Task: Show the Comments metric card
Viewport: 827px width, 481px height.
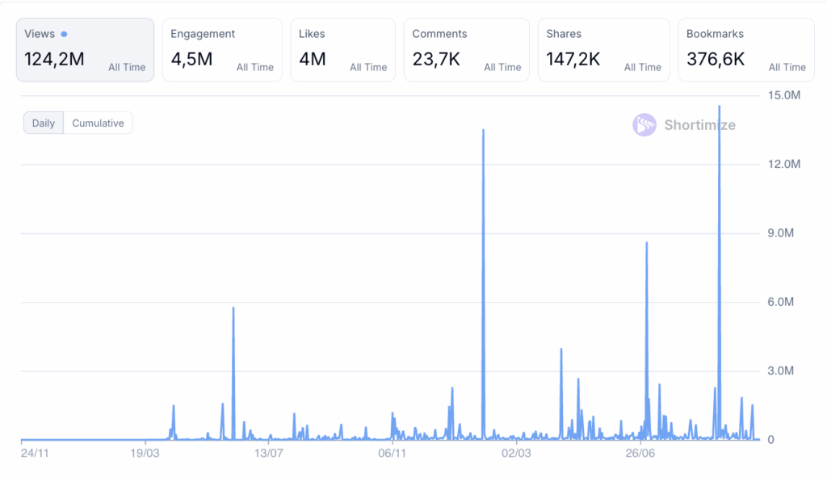Action: pos(466,50)
